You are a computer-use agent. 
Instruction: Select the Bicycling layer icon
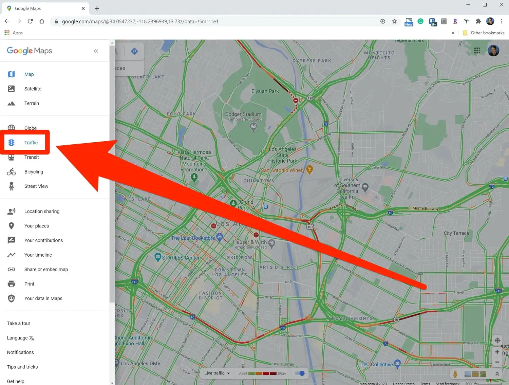[11, 171]
